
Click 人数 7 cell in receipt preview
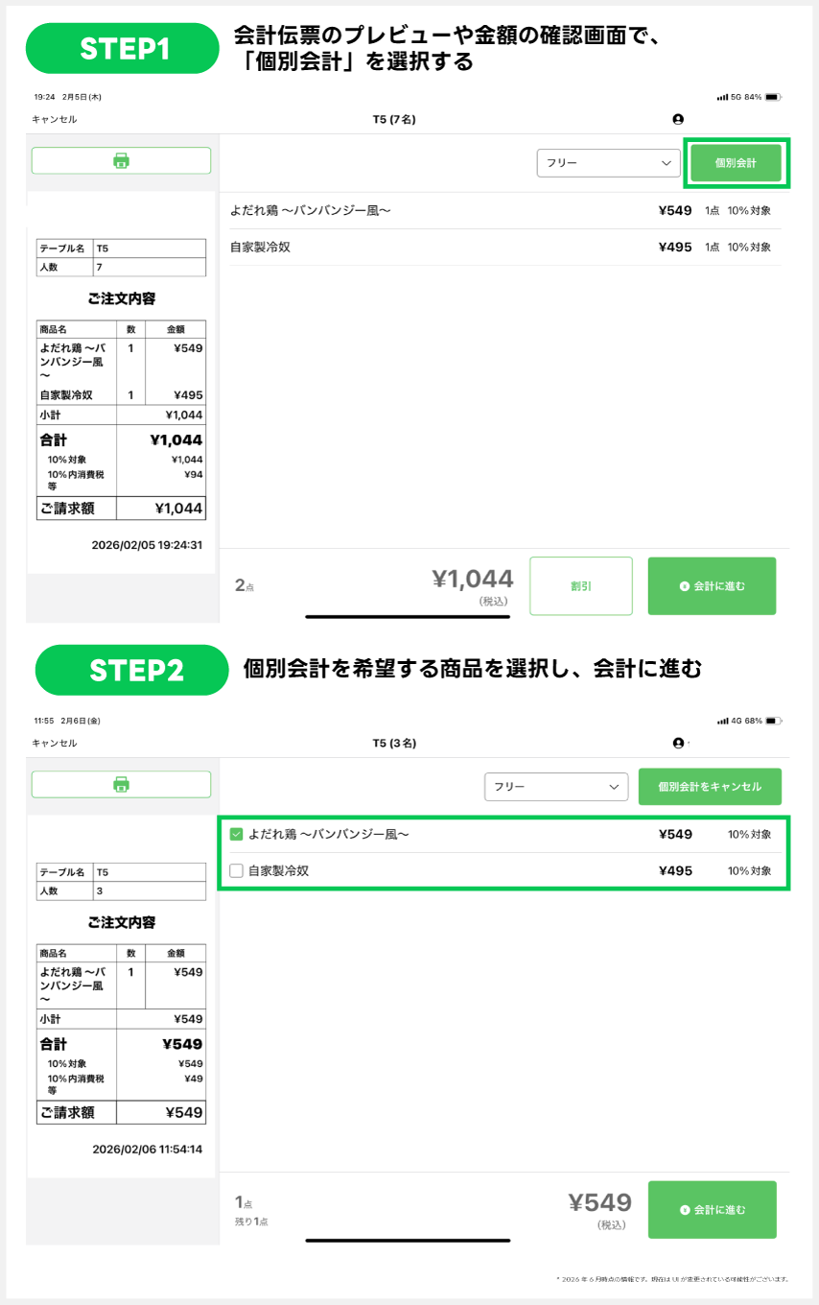tap(121, 267)
